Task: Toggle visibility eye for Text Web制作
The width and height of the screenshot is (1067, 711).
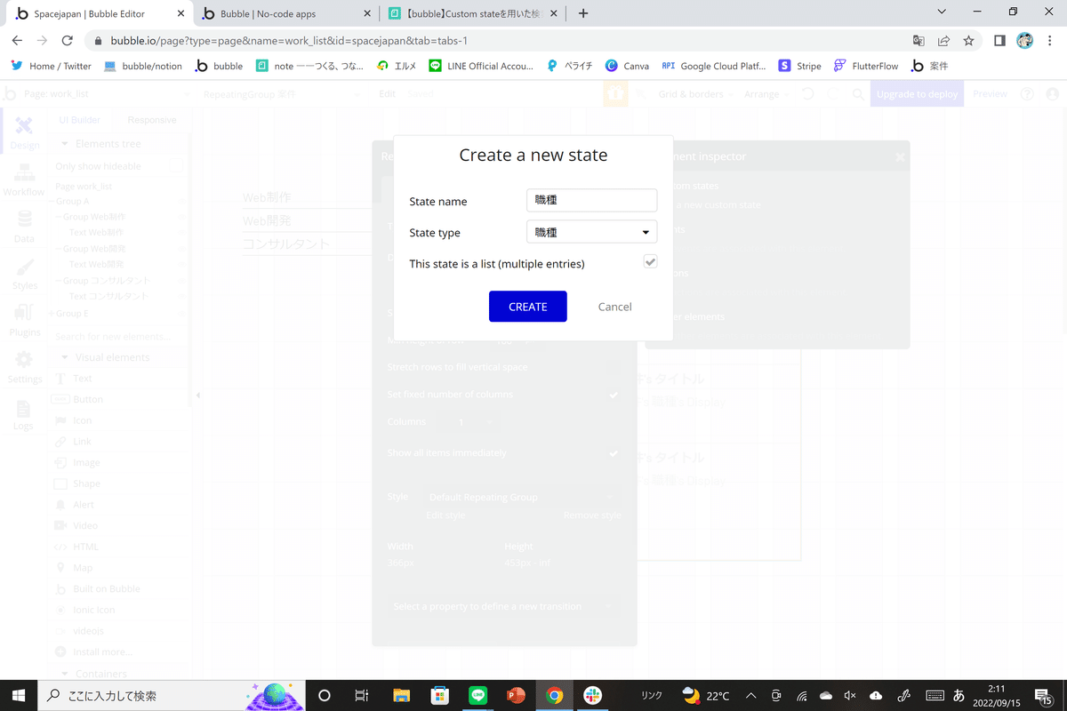Action: [x=181, y=233]
